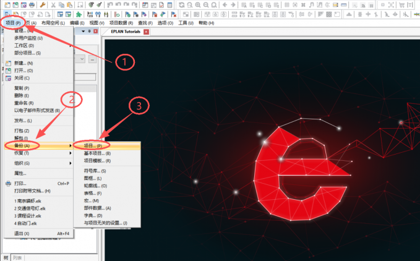This screenshot has height=261, width=420.
Task: Click the table grid icon in toolbar
Action: (169, 5)
